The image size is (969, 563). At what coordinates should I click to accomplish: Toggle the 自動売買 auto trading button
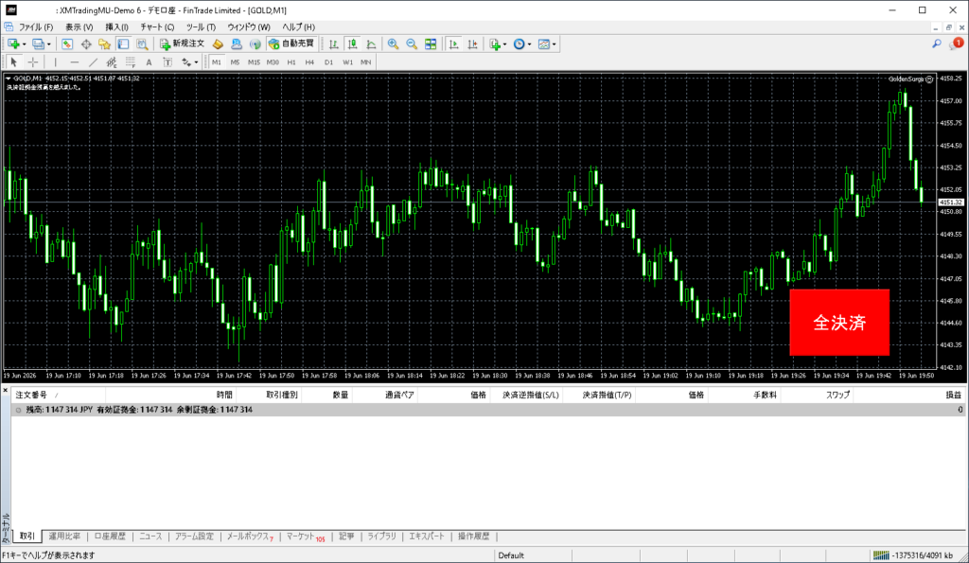291,44
